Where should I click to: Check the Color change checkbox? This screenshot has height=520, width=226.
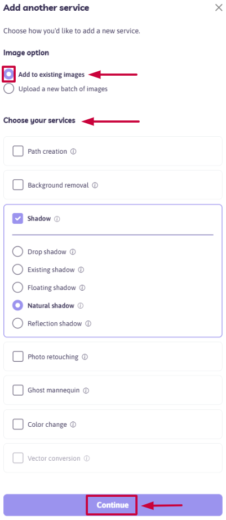point(18,424)
